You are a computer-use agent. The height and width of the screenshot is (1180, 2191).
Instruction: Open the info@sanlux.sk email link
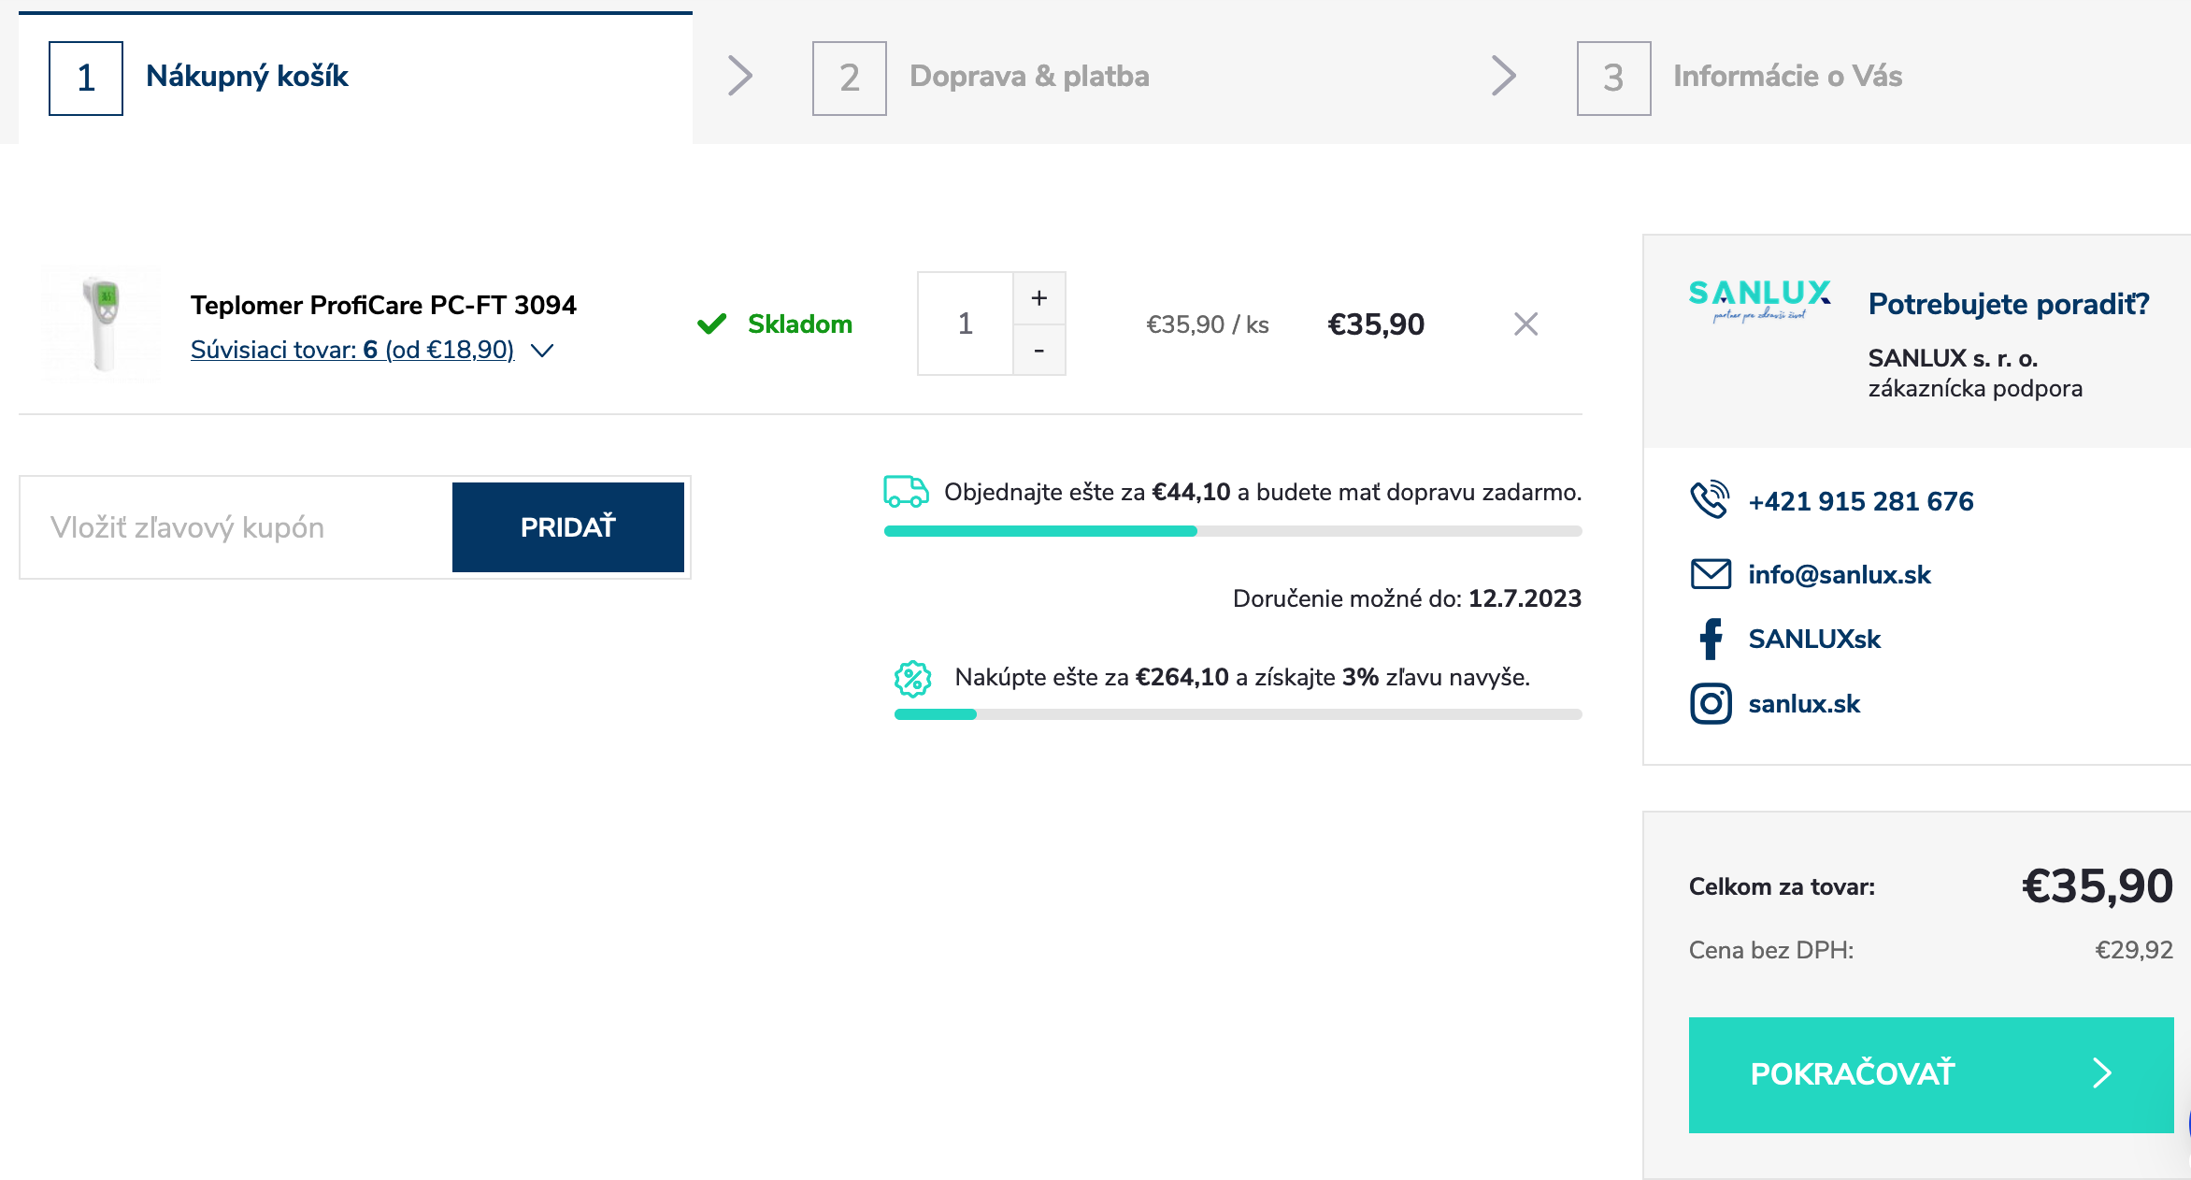pos(1840,574)
